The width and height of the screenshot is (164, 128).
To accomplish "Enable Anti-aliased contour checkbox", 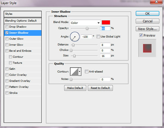I will tap(86, 71).
